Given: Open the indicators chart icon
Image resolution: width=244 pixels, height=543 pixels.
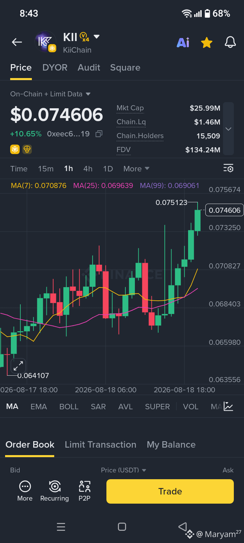Looking at the screenshot, I should coord(228,407).
